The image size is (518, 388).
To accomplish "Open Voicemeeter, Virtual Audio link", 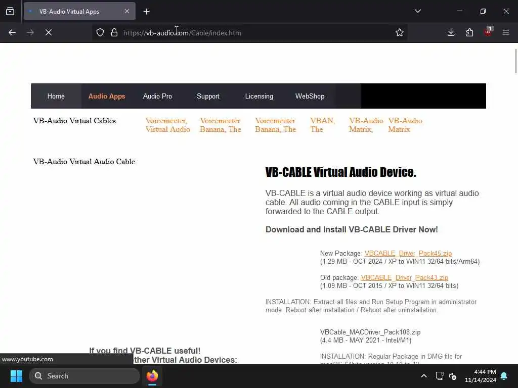I will tap(168, 125).
